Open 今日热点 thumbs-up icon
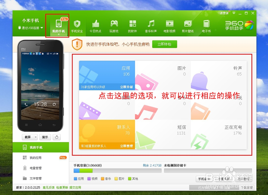Image resolution: width=268 pixels, height=195 pixels. [x=96, y=26]
